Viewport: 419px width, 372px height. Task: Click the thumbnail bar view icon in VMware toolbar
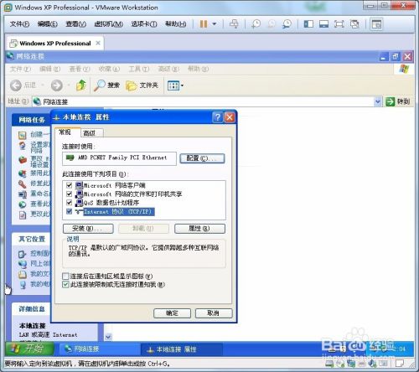323,24
